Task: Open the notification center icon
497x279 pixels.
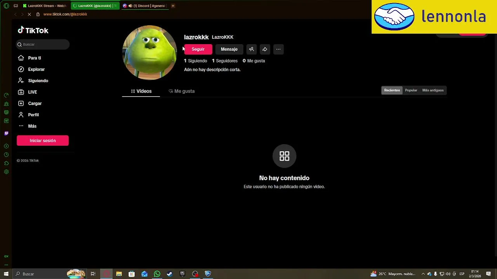Action: 488,274
